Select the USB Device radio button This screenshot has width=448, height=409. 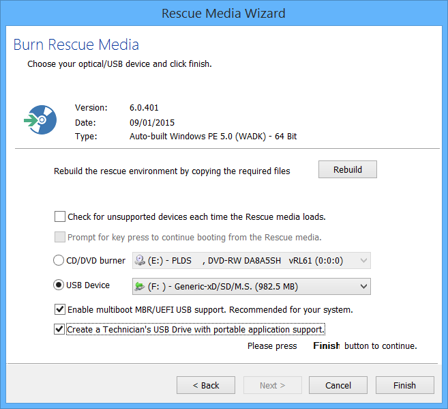tap(59, 285)
